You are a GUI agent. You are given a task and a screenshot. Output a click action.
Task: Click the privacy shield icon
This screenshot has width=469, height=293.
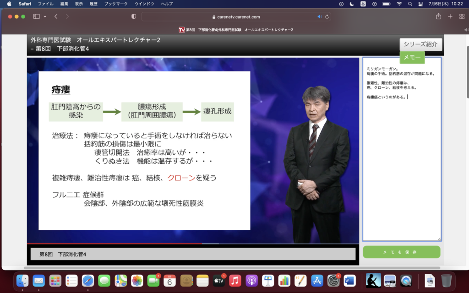[x=134, y=16]
